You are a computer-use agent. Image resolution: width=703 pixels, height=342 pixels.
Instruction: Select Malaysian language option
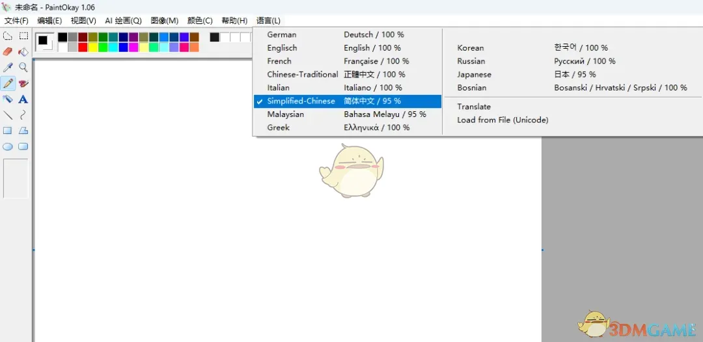(x=348, y=114)
